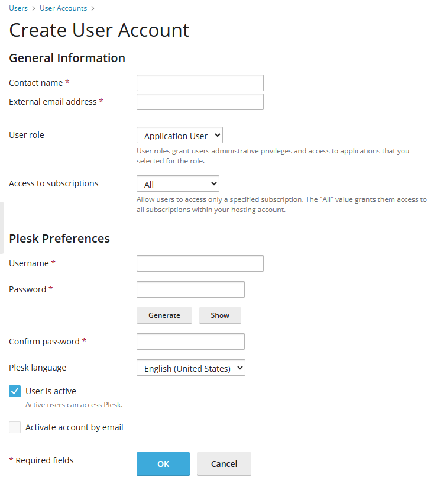Uncheck the User is active checkbox

(15, 391)
